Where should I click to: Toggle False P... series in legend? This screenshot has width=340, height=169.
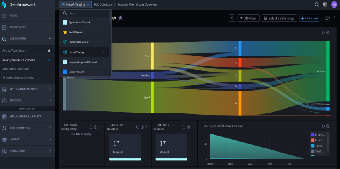318,140
